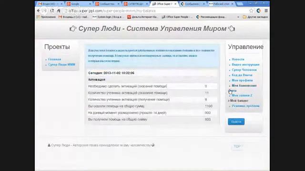The image size is (305, 171).
Task: Click the value 1100 total help amount
Action: [209, 106]
